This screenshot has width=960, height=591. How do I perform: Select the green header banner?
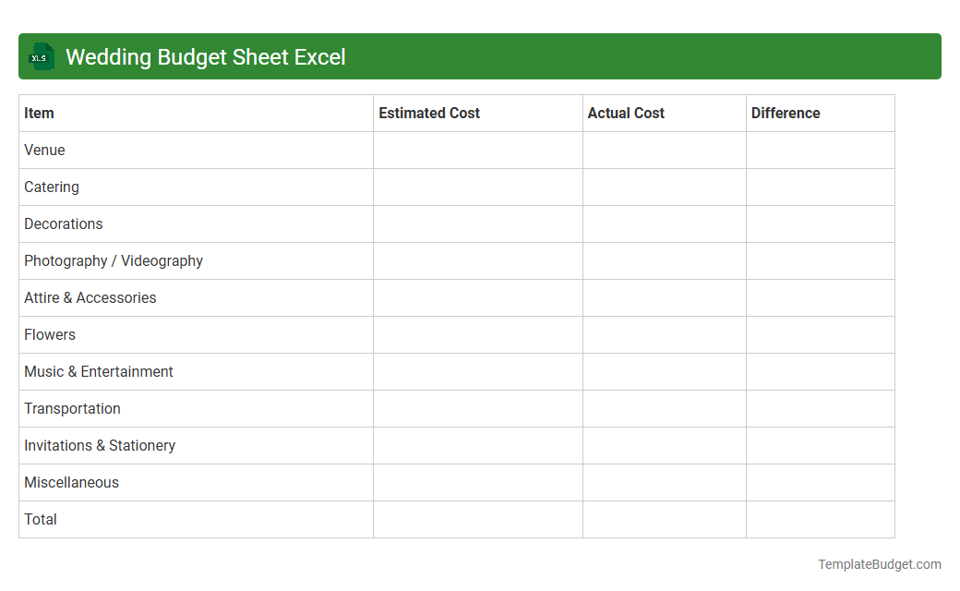(x=480, y=56)
